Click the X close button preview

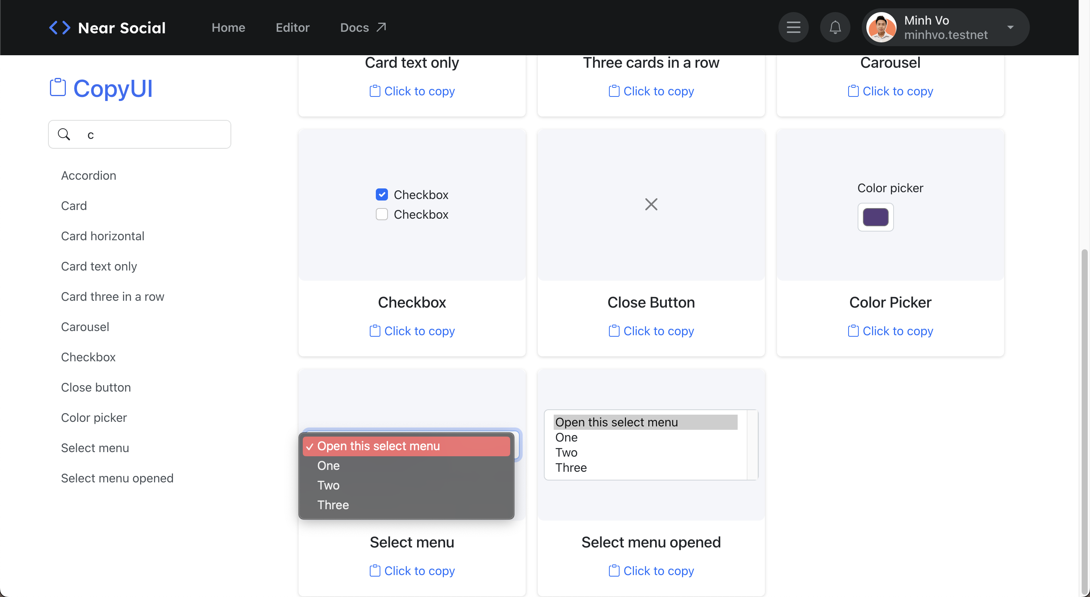point(651,204)
